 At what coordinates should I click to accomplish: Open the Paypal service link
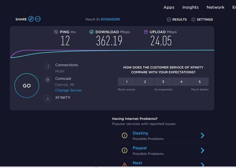click(139, 148)
